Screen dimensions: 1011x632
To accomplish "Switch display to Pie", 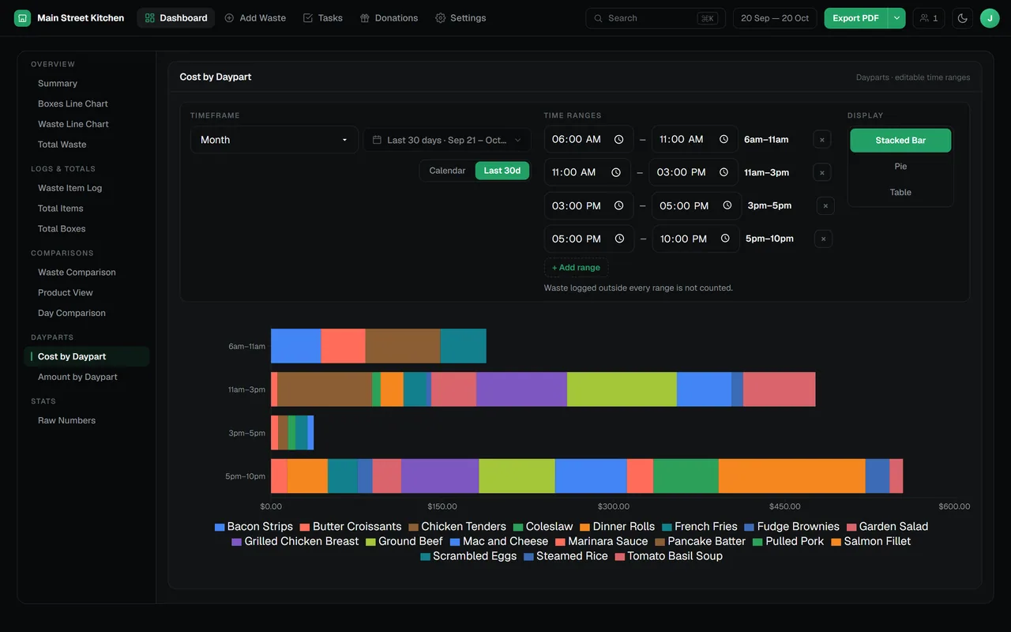I will pos(900,167).
